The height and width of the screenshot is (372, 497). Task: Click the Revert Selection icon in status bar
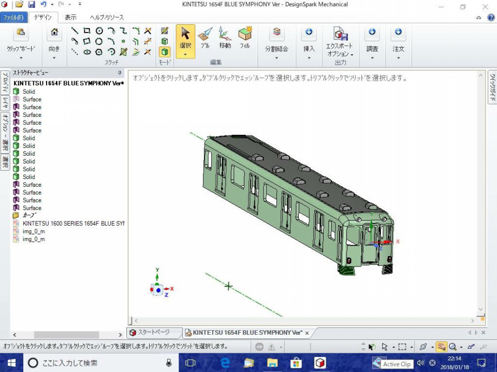[372, 347]
